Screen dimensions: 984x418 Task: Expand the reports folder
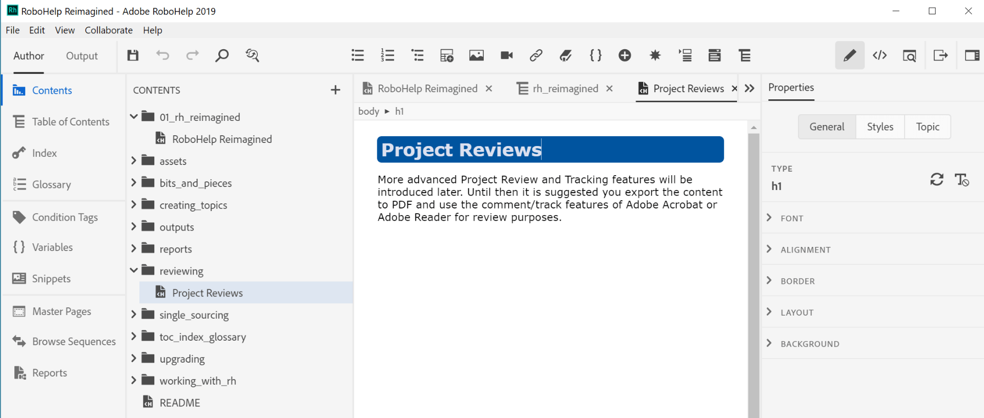(x=134, y=248)
